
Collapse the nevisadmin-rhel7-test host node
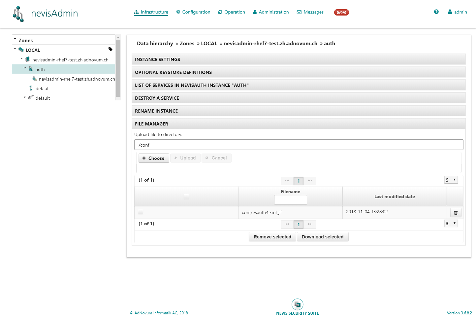click(21, 59)
